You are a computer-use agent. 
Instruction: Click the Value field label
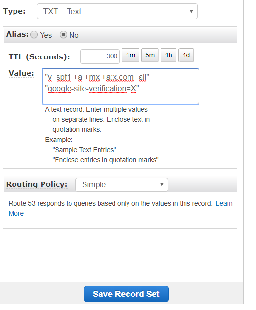click(x=21, y=73)
